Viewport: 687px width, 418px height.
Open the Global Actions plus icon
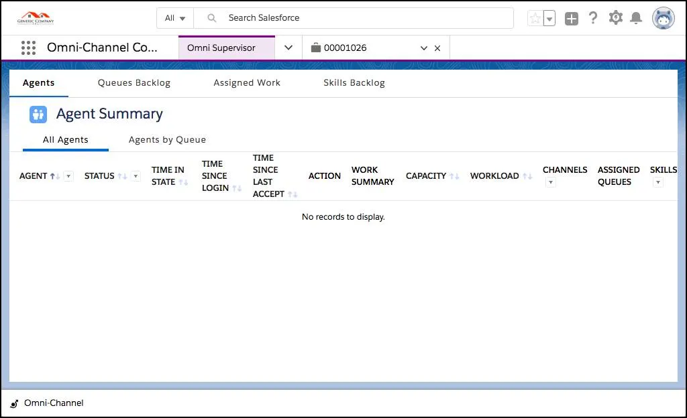tap(572, 18)
